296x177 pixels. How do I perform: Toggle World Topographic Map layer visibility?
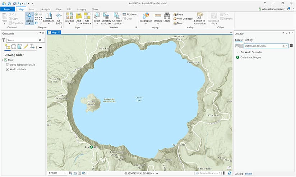(8, 64)
